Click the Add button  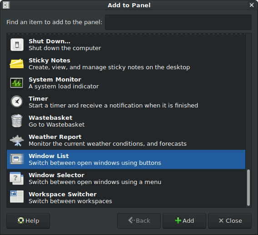click(184, 220)
